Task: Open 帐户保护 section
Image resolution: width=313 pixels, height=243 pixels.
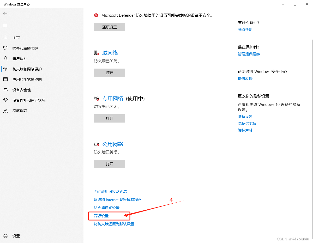Action: click(20, 59)
